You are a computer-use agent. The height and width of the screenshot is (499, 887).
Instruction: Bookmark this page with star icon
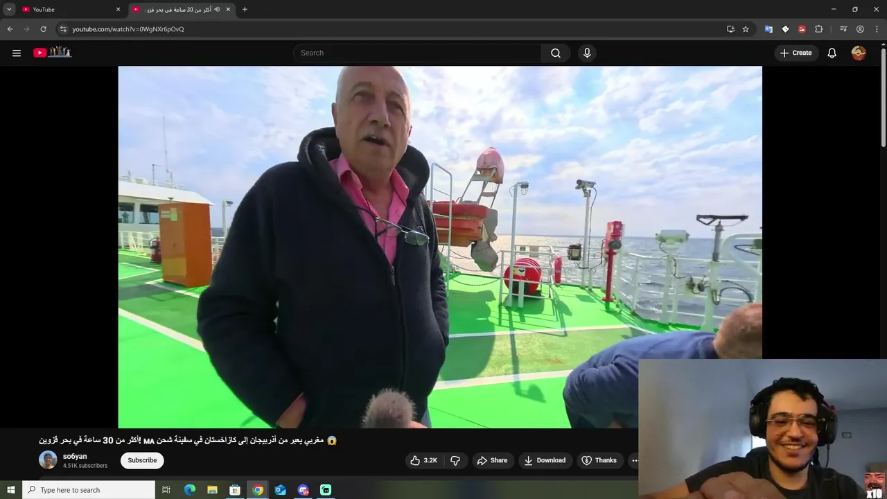746,29
